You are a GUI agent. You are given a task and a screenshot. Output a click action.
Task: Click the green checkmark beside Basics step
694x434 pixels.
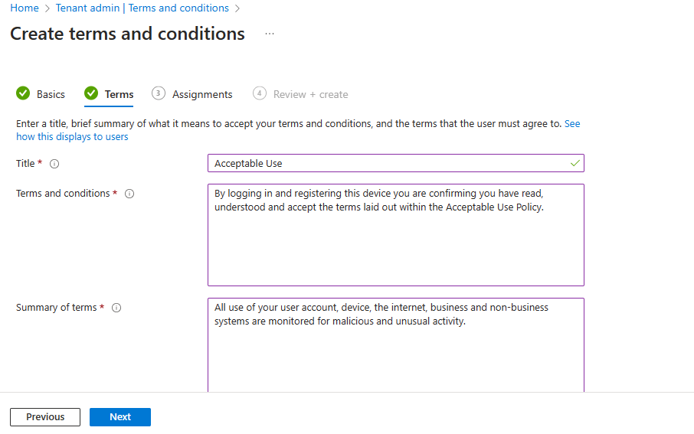[23, 94]
